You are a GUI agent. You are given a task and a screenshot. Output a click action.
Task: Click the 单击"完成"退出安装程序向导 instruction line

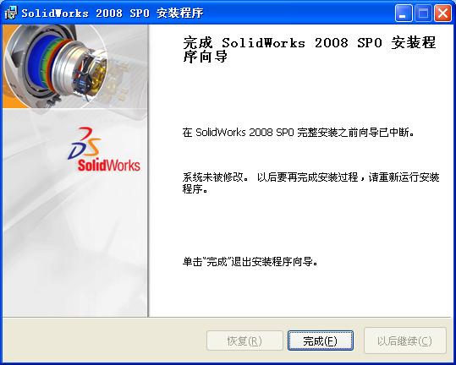[x=250, y=262]
